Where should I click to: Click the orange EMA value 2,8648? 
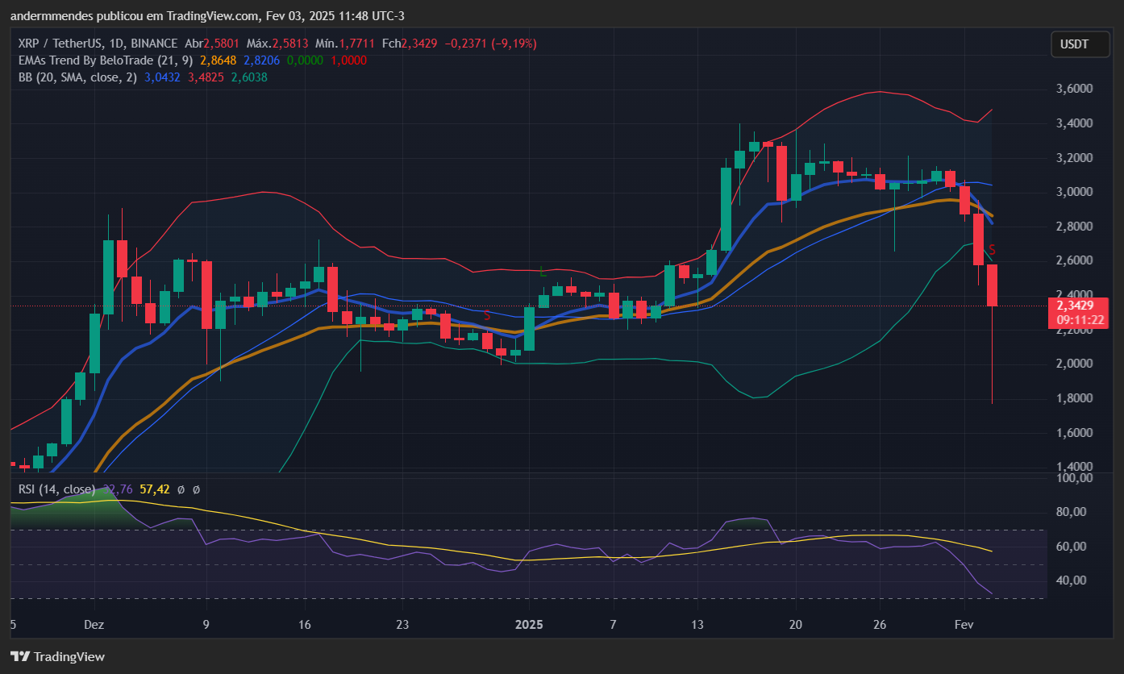coord(217,60)
